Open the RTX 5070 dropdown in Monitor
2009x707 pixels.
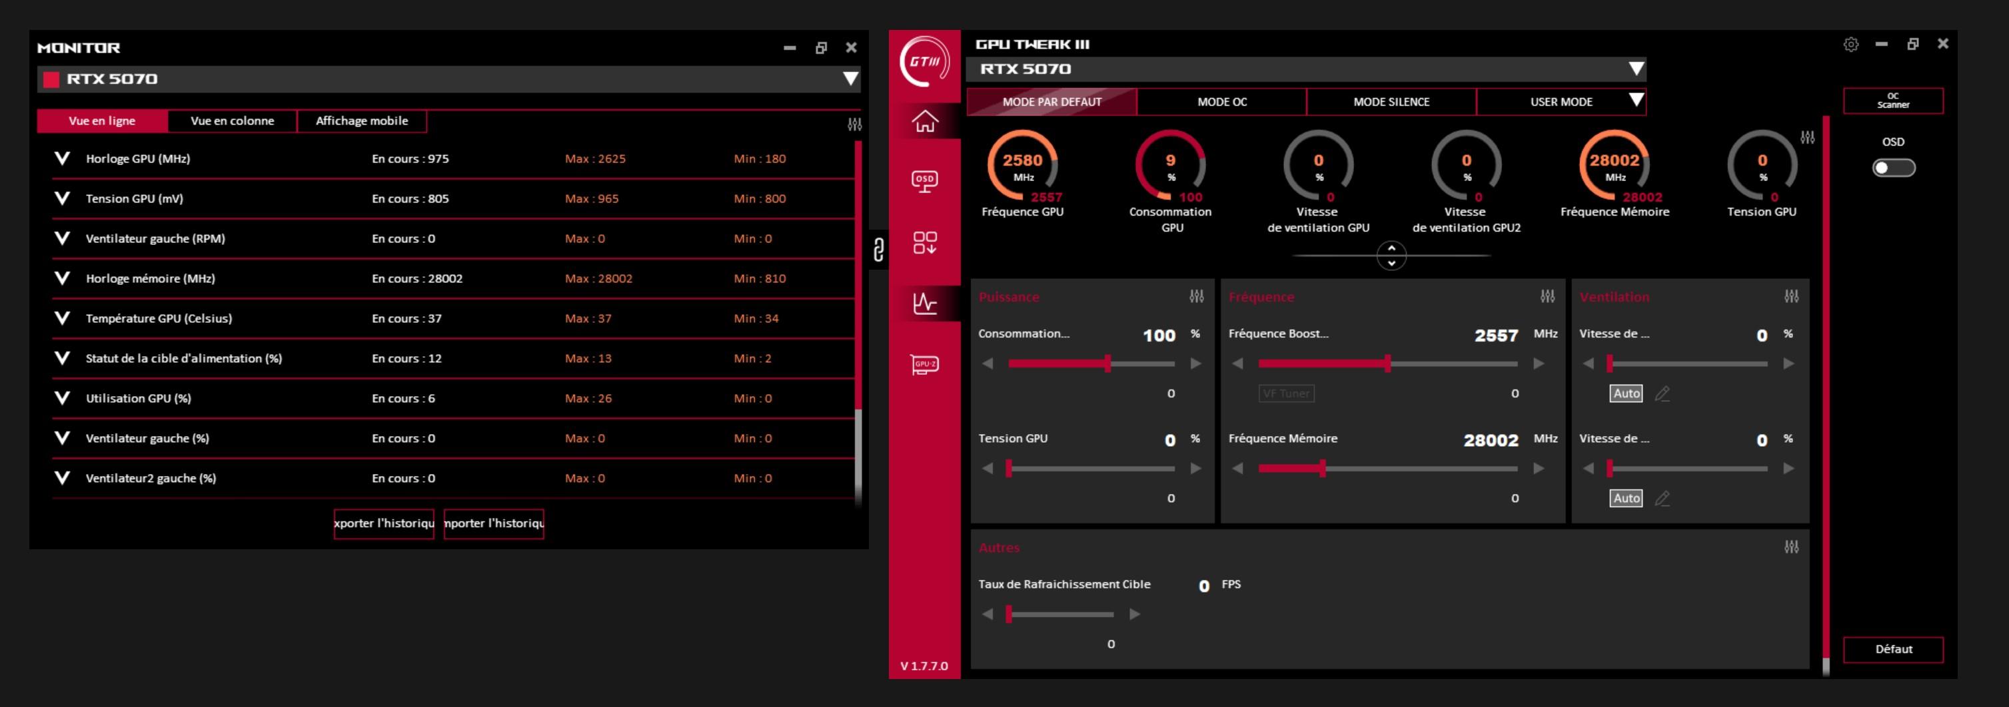pos(850,79)
